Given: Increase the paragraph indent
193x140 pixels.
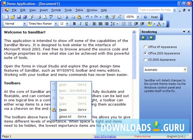Looking at the screenshot, I should tap(142, 24).
